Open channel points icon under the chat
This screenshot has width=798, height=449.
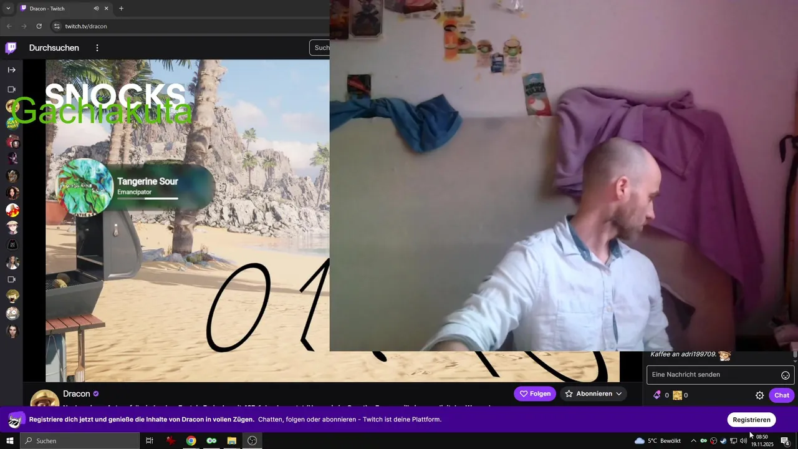tap(677, 395)
